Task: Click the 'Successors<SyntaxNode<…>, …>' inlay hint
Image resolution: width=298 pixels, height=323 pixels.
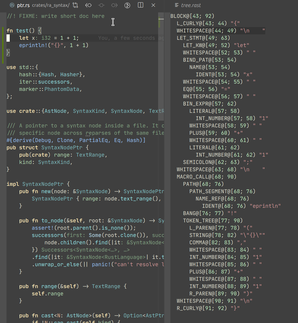Action: click(x=85, y=250)
